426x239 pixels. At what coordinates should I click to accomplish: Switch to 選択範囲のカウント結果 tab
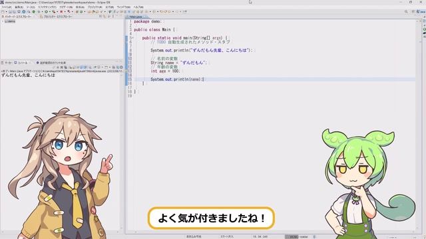[x=51, y=62]
